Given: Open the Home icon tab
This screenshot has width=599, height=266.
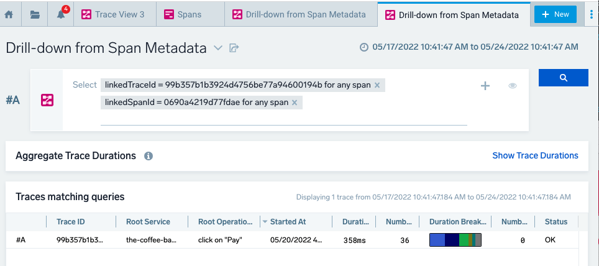Looking at the screenshot, I should 9,14.
